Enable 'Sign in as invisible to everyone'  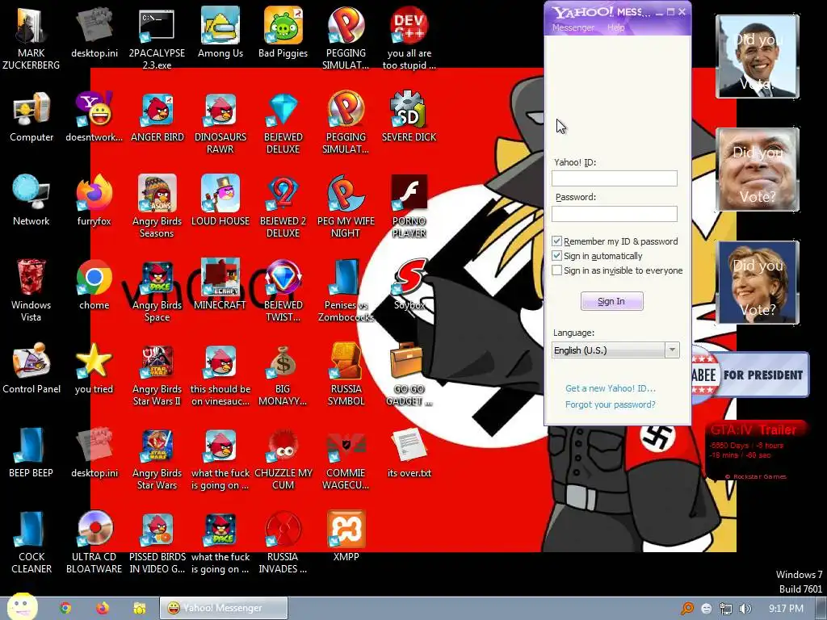[556, 270]
